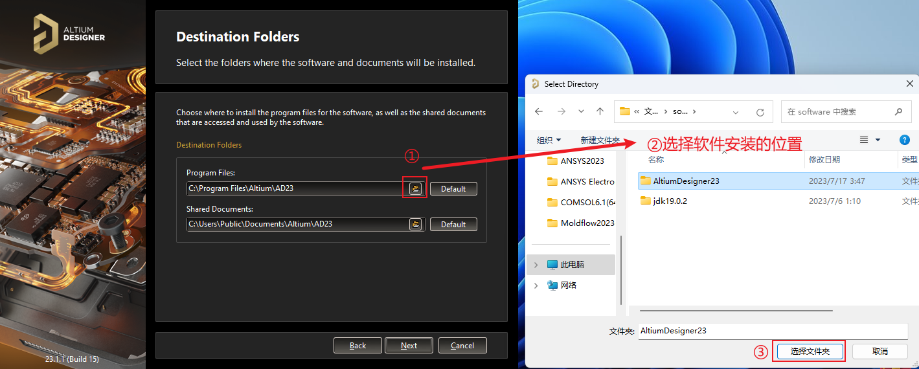
Task: Navigate back in the Select Directory dialog
Action: (x=539, y=111)
